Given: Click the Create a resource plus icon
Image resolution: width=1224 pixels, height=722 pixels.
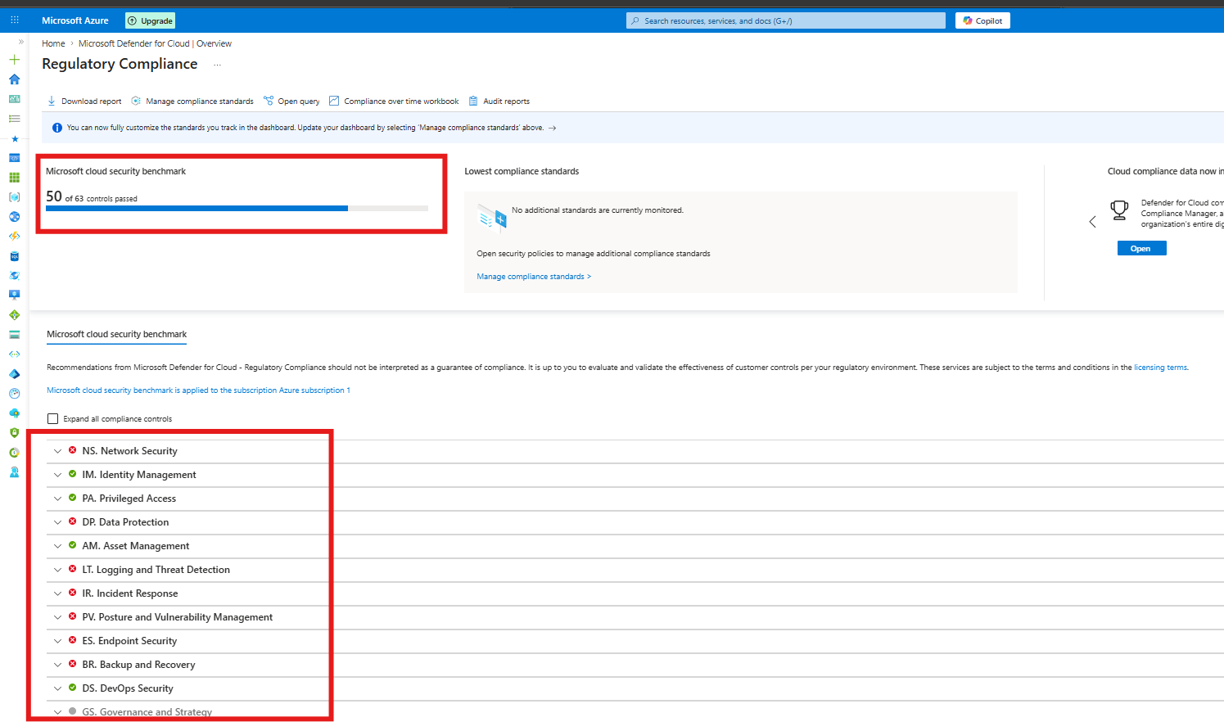Looking at the screenshot, I should pos(14,60).
